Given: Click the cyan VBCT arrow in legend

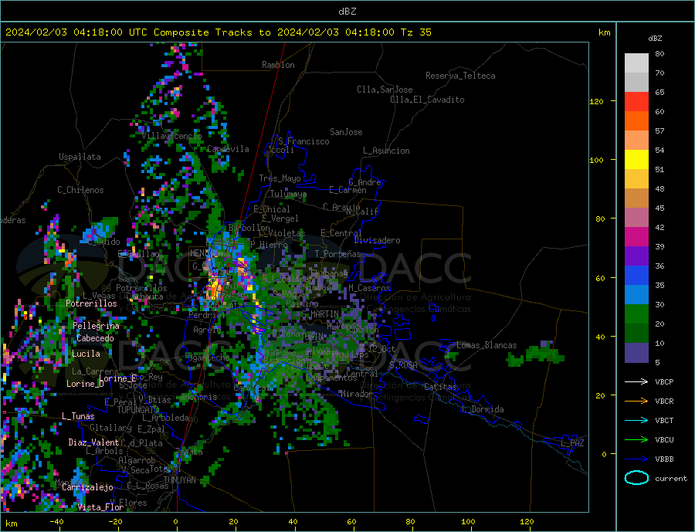Looking at the screenshot, I should [x=636, y=420].
